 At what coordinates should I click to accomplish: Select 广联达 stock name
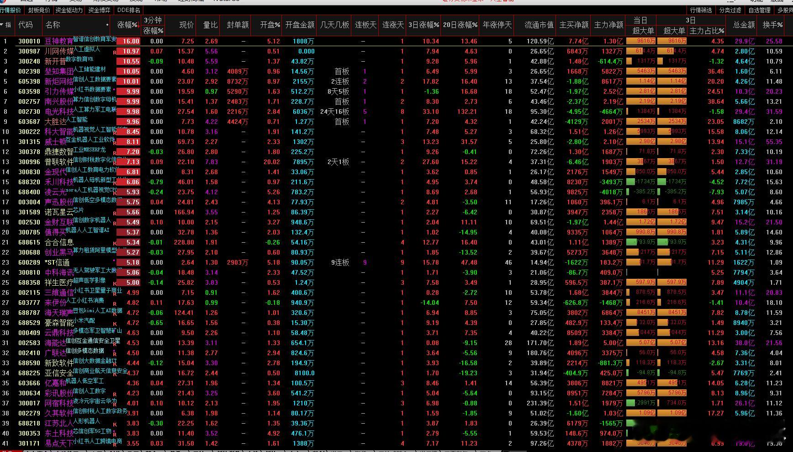[55, 353]
